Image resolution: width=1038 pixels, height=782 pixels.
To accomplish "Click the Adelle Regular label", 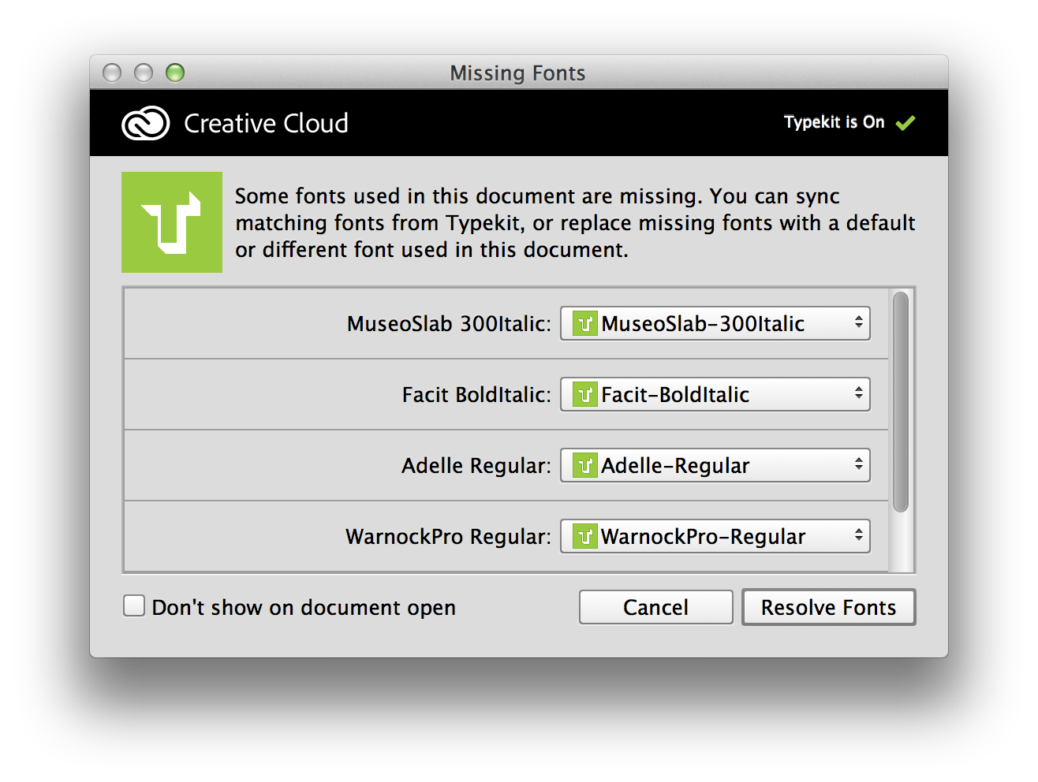I will 476,466.
